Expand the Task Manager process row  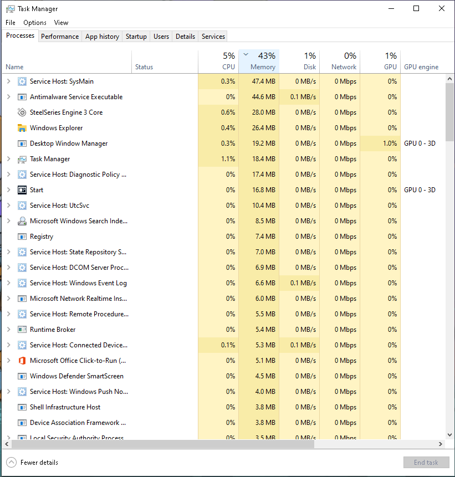pos(9,159)
